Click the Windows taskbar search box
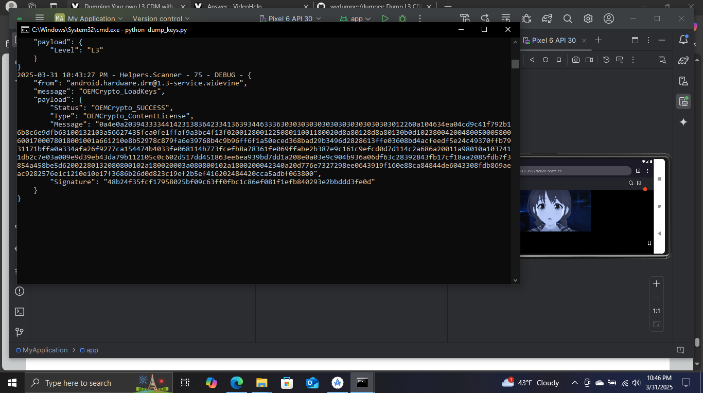This screenshot has height=393, width=703. [98, 383]
